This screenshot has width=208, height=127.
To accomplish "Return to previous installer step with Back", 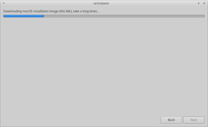I will [x=171, y=120].
